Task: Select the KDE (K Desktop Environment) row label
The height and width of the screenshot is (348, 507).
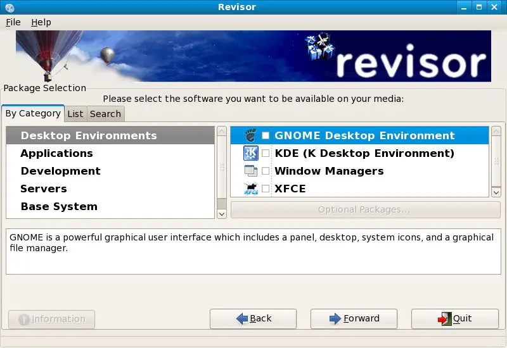Action: click(x=364, y=153)
